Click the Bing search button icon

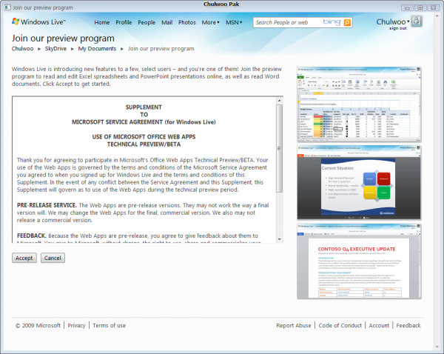347,22
